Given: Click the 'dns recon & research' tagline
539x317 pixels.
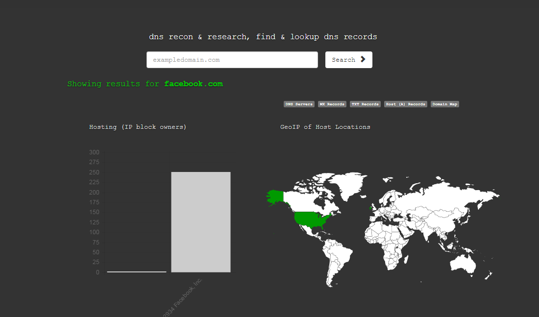Looking at the screenshot, I should pyautogui.click(x=263, y=37).
